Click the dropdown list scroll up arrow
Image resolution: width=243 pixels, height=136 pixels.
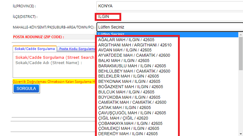coord(241,35)
